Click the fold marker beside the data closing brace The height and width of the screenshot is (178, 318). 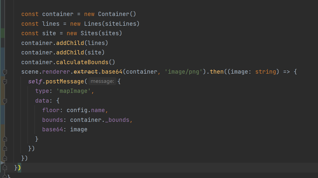click(4, 139)
